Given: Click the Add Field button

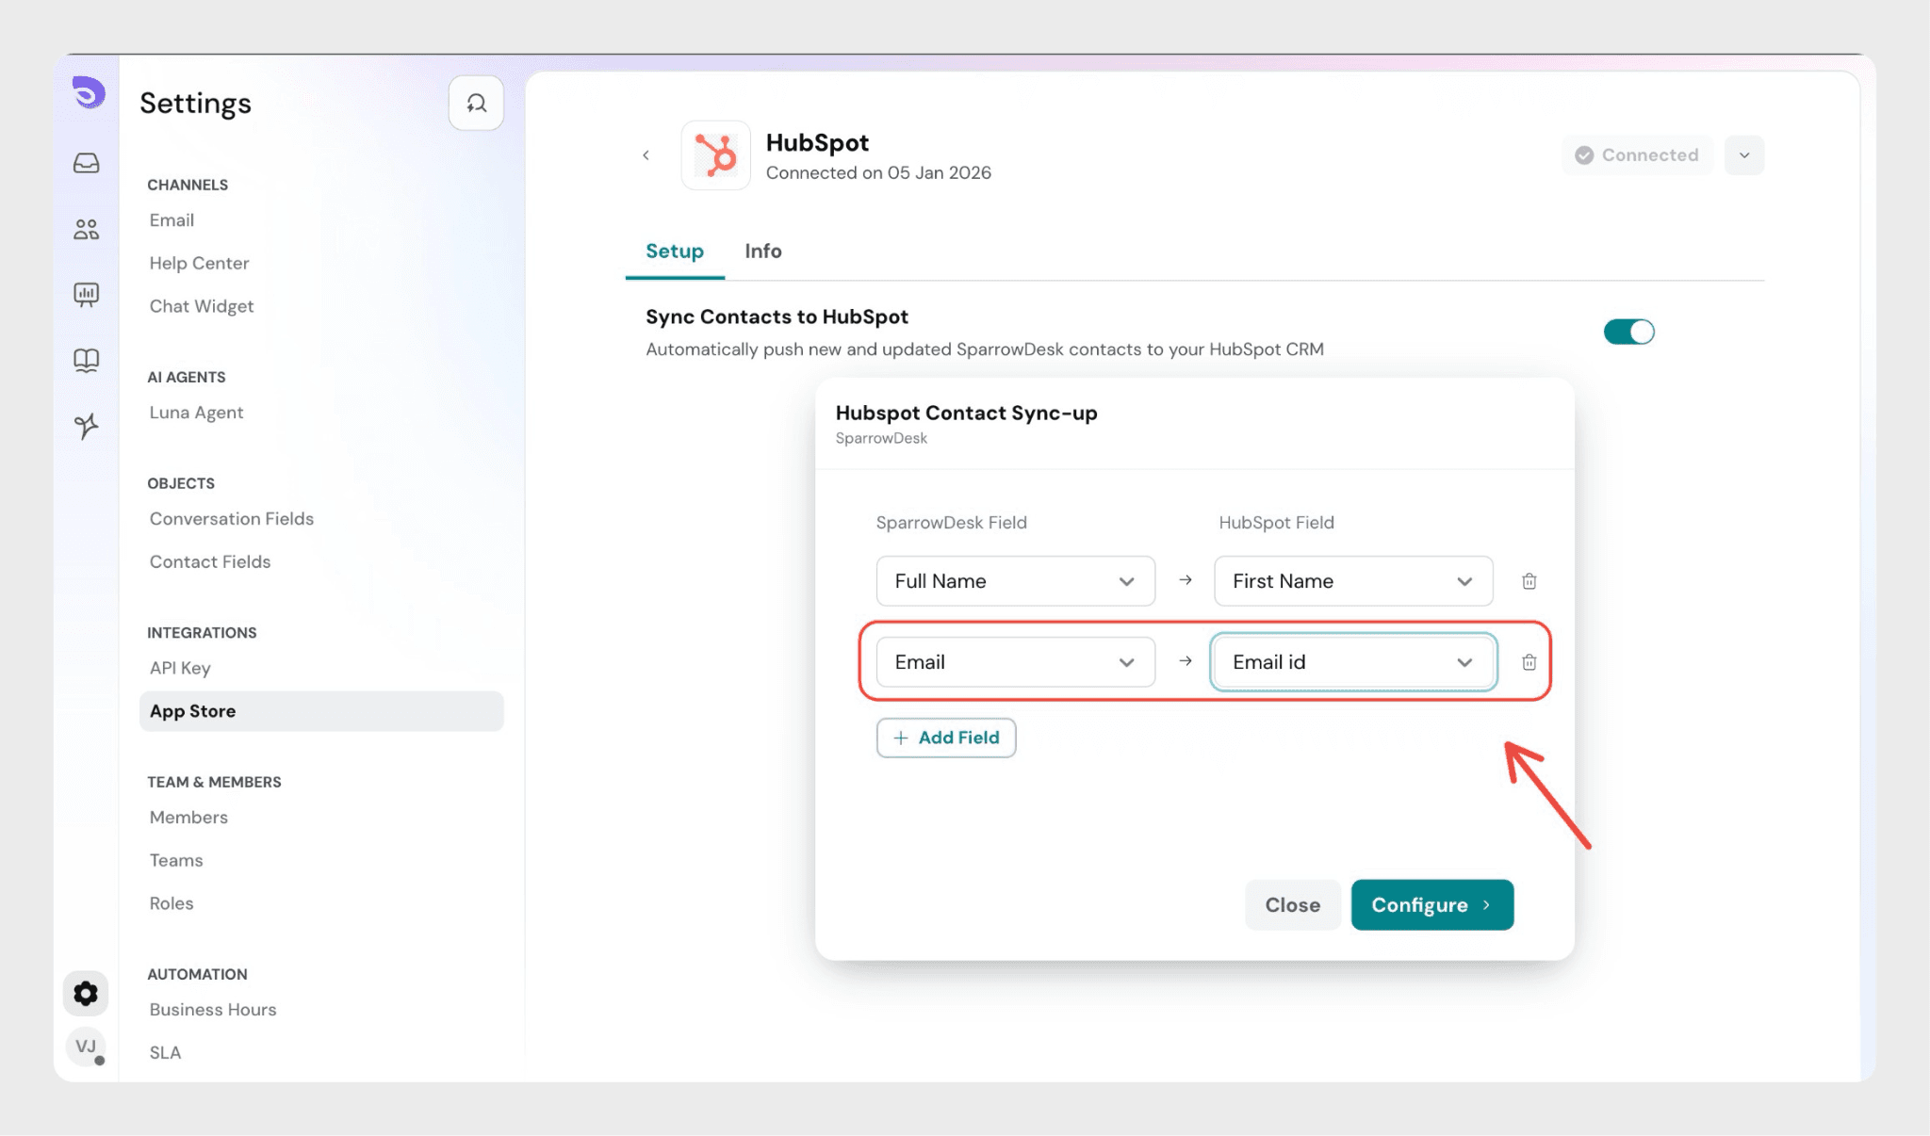Looking at the screenshot, I should (x=945, y=738).
